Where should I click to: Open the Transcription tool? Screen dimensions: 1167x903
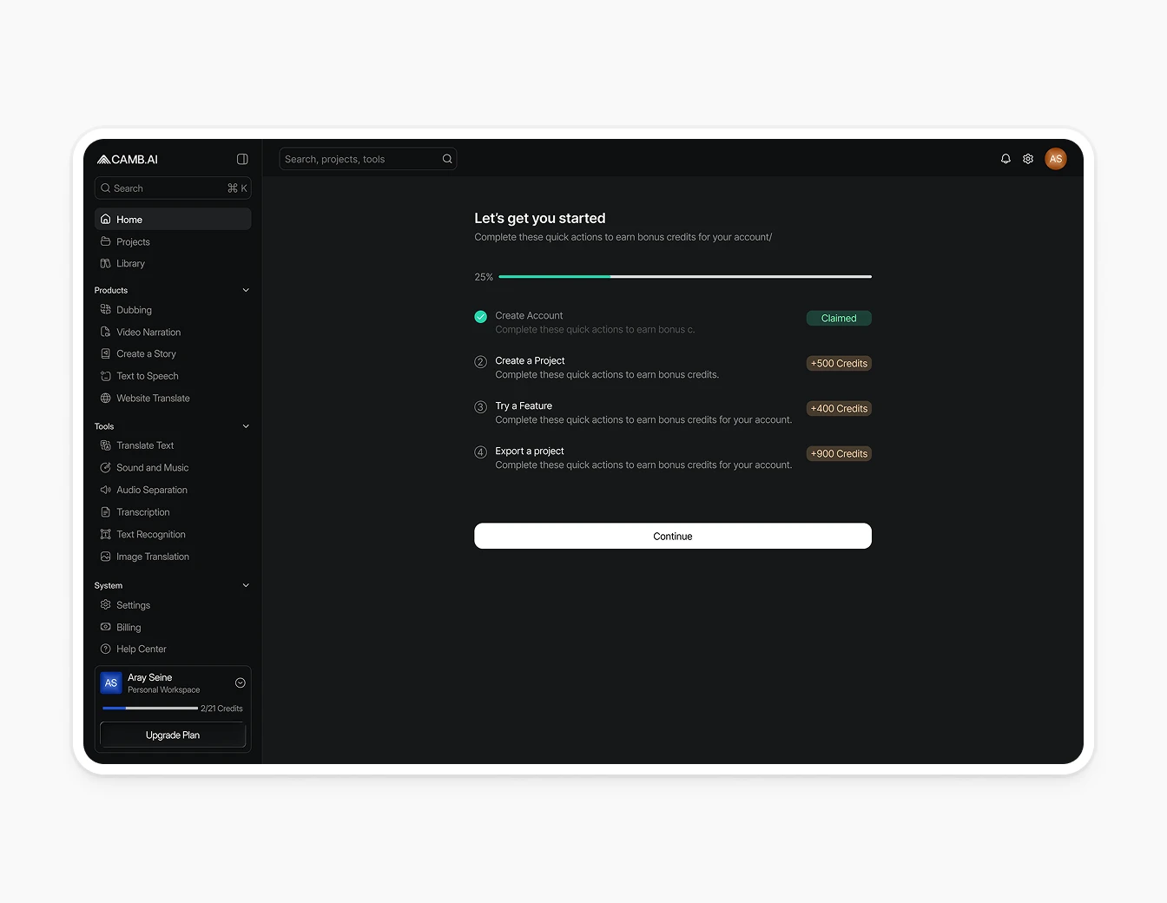pos(143,511)
